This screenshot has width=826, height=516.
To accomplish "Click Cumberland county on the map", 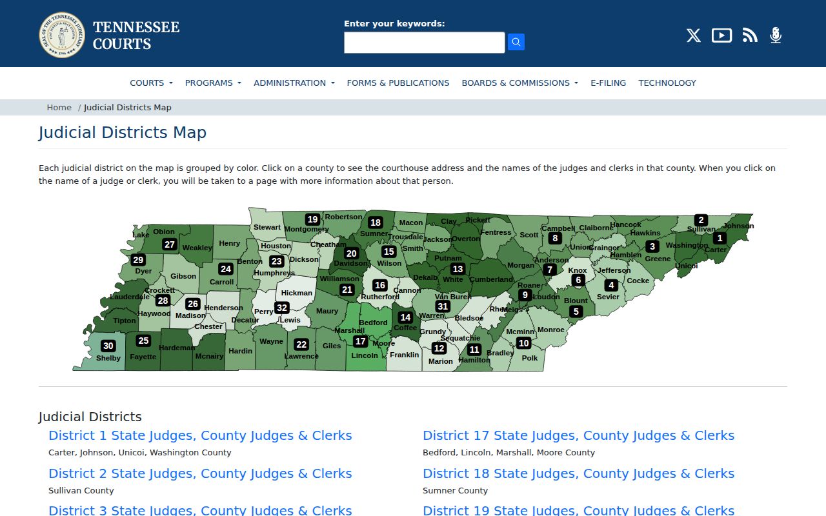I will point(491,279).
